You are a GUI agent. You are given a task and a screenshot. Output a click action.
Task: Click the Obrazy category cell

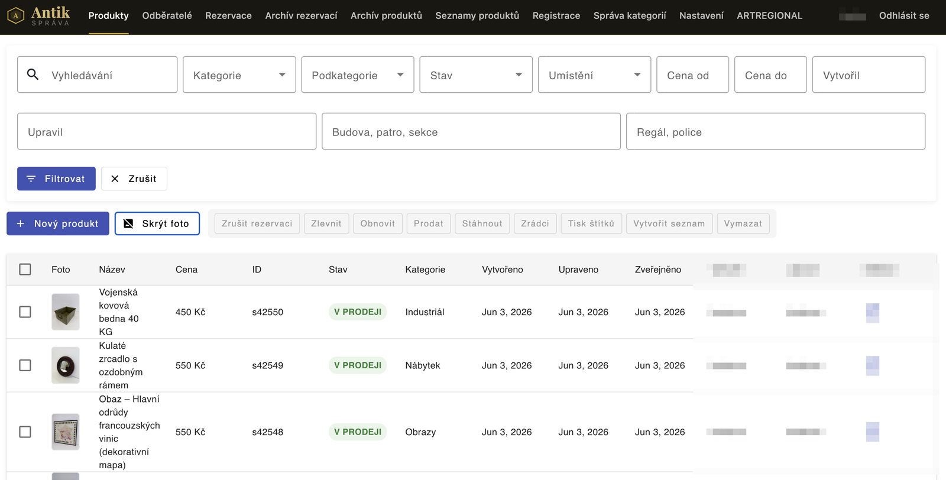[x=420, y=432]
